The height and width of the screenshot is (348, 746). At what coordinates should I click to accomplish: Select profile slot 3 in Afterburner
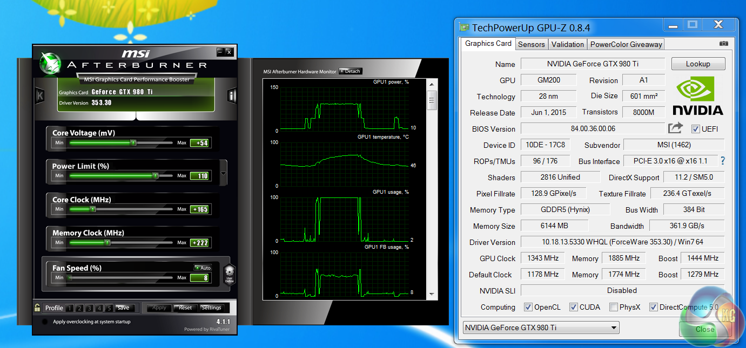[x=89, y=308]
